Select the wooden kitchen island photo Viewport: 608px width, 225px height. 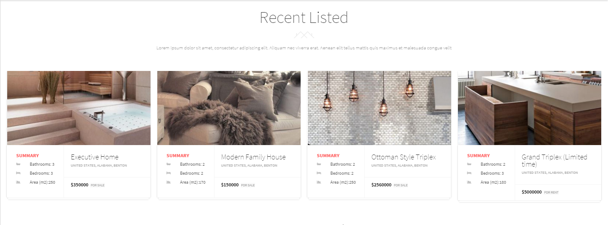point(530,108)
